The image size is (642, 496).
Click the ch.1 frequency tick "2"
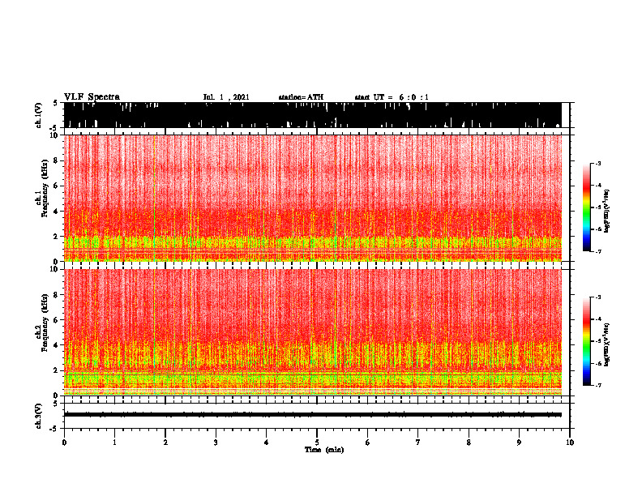[x=56, y=236]
